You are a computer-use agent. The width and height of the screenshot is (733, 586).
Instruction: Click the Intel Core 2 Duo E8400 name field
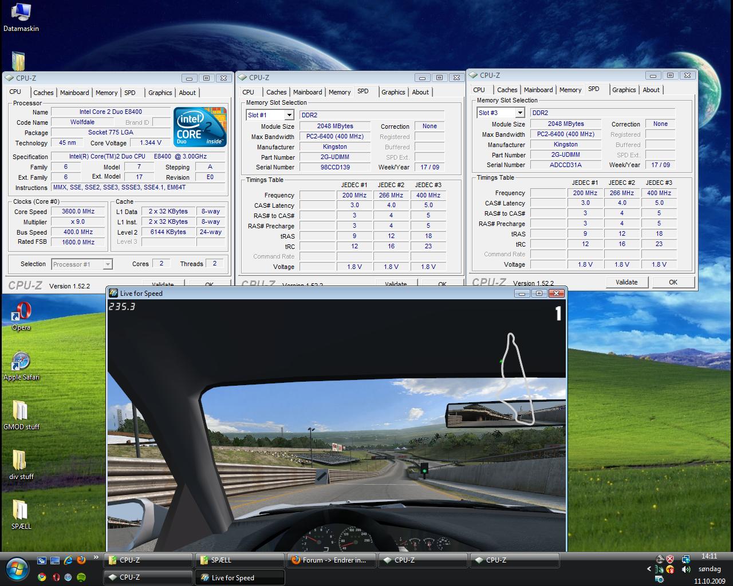click(111, 112)
